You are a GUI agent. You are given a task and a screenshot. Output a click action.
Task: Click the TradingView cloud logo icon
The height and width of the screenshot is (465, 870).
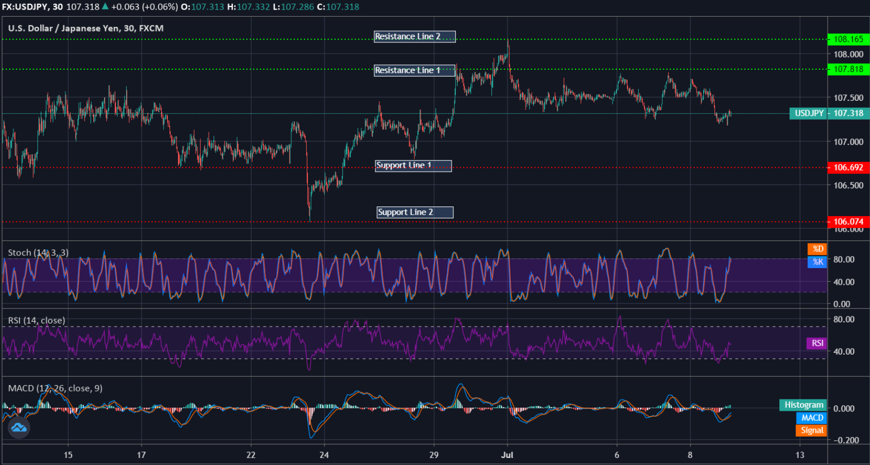click(19, 427)
